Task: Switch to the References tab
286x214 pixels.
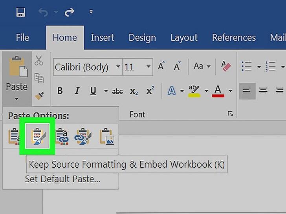Action: click(x=234, y=38)
